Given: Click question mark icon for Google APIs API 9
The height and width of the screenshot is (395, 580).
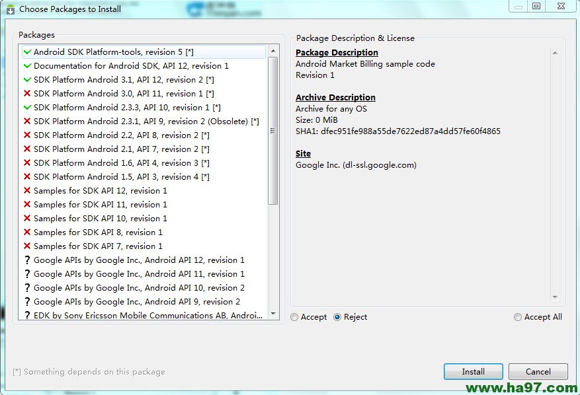Looking at the screenshot, I should pyautogui.click(x=27, y=302).
